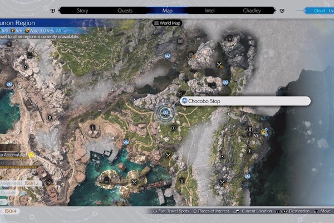This screenshot has width=334, height=223.
Task: Select the tower icon on the southern grassy peninsula
Action: coord(182,180)
